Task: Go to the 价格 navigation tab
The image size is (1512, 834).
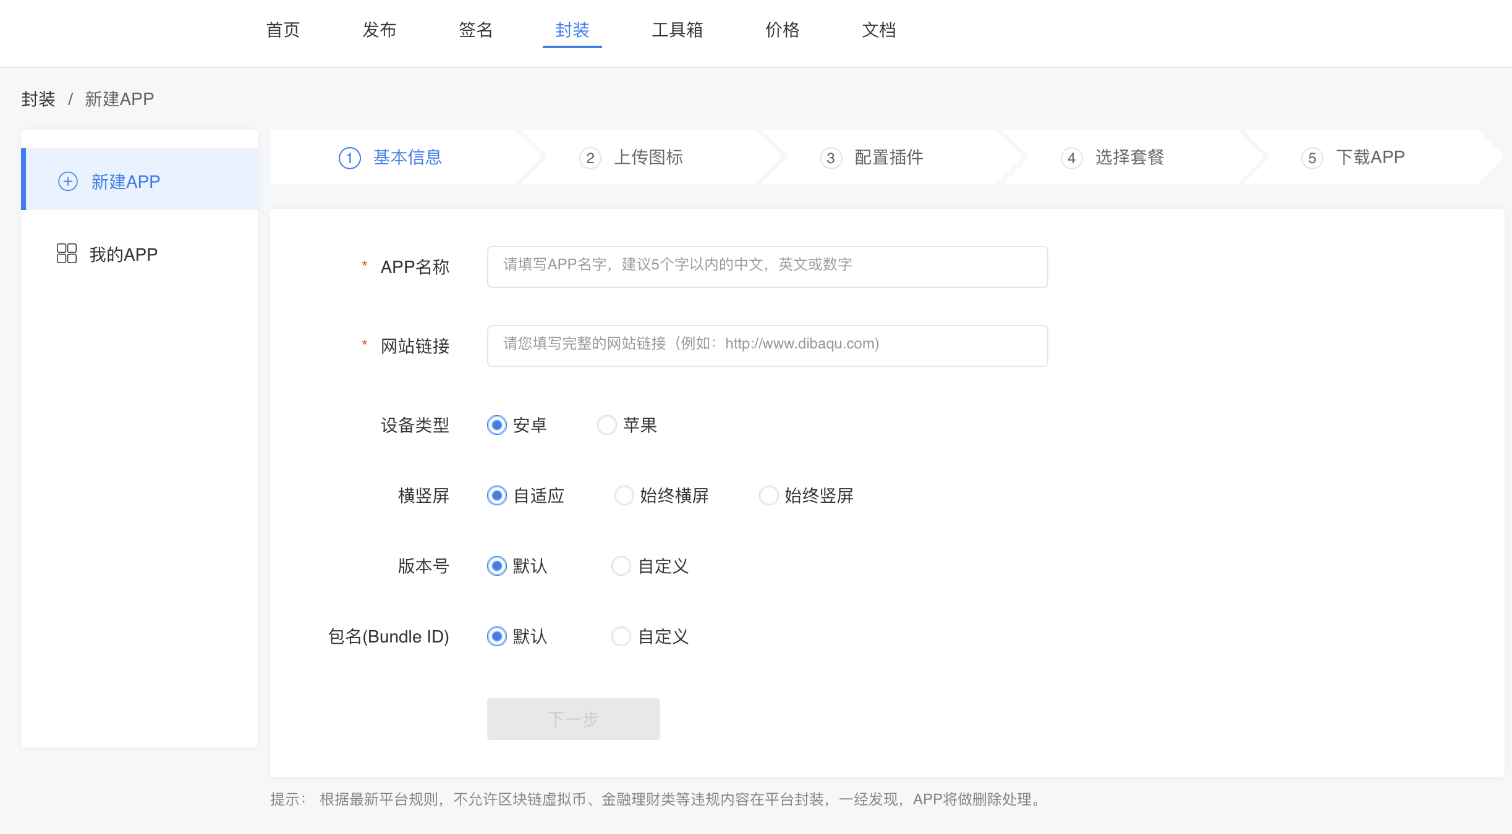Action: [x=782, y=30]
